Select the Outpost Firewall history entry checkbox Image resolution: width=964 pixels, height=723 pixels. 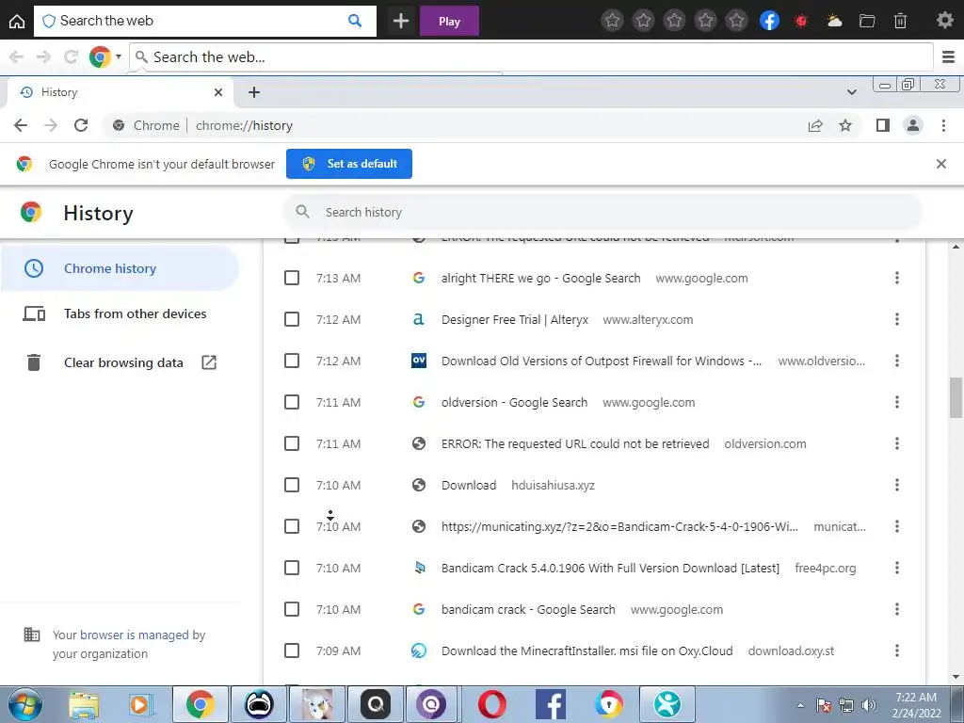[x=292, y=361]
